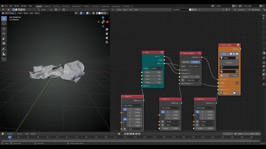Click the refresh icon beside Alpha in Mesh Viewer
The width and height of the screenshot is (266, 149).
click(237, 58)
